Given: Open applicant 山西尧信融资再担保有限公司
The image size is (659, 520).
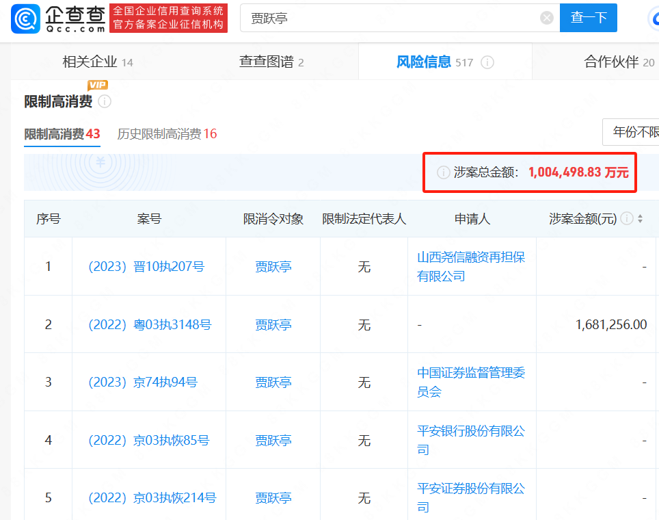Looking at the screenshot, I should pos(471,266).
